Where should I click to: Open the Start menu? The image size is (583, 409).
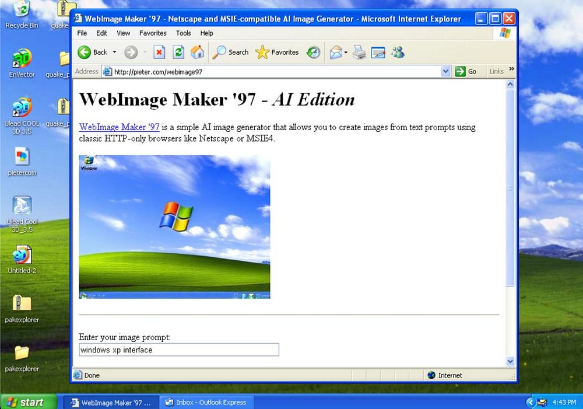click(28, 402)
